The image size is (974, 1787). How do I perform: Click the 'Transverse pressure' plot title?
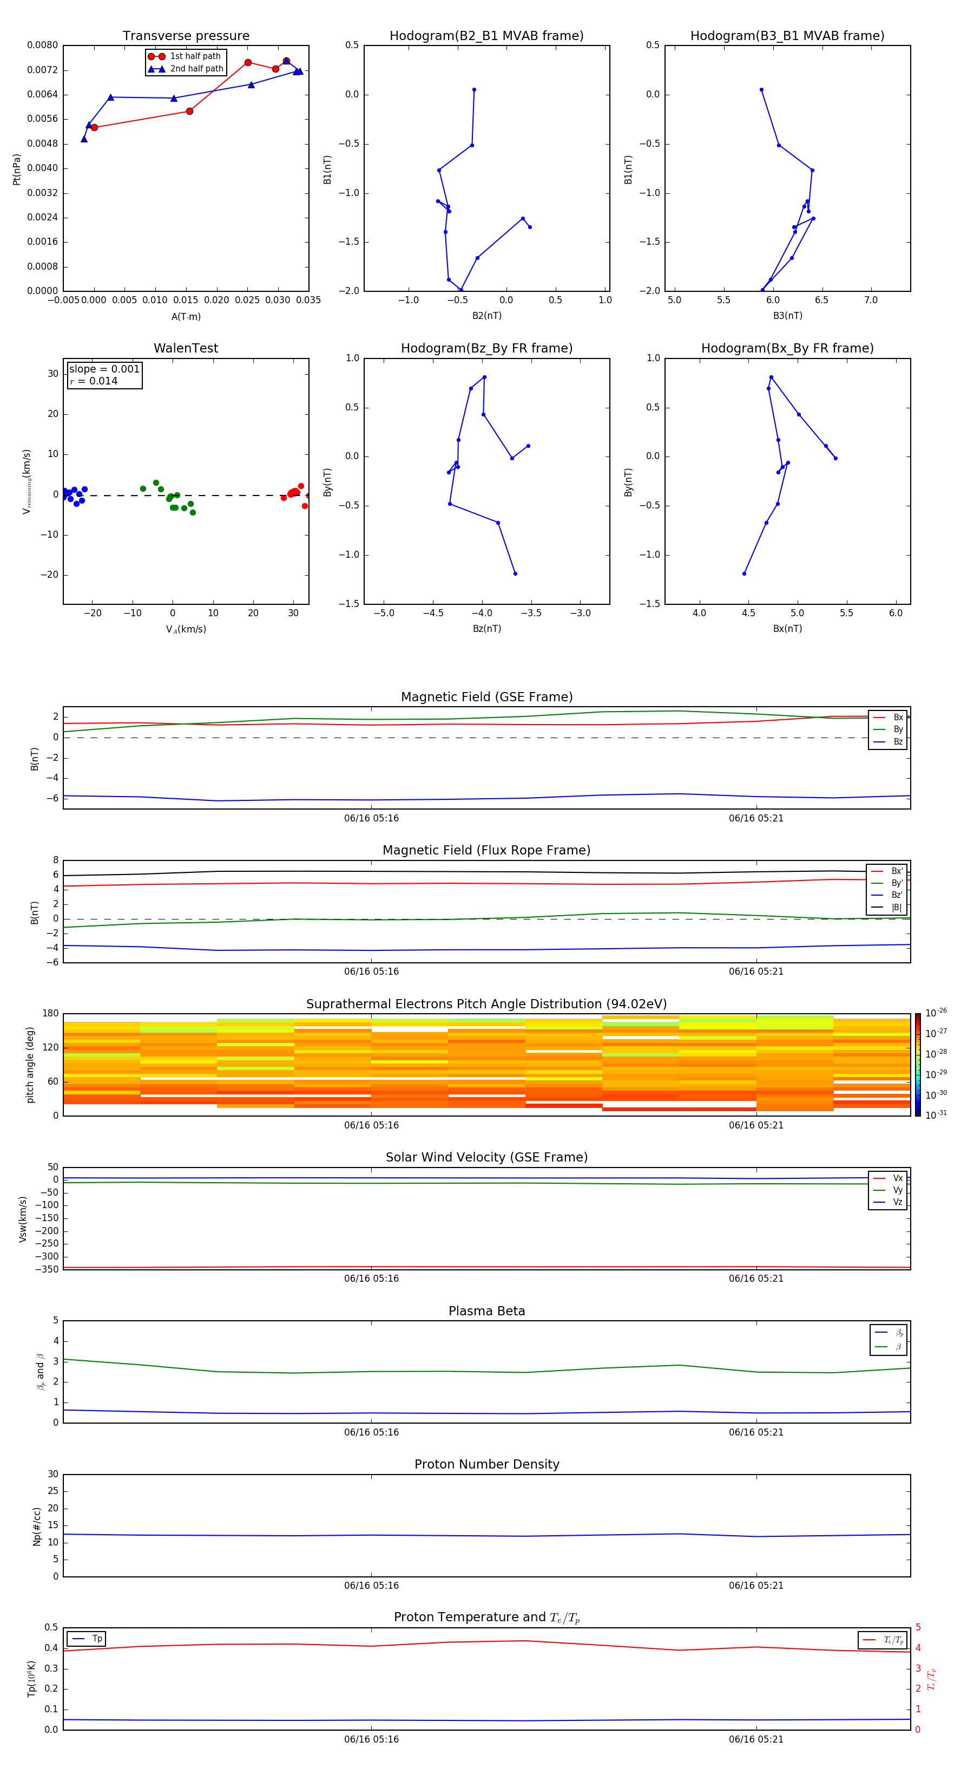[186, 35]
